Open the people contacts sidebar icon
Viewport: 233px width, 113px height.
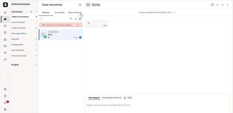(x=5, y=53)
